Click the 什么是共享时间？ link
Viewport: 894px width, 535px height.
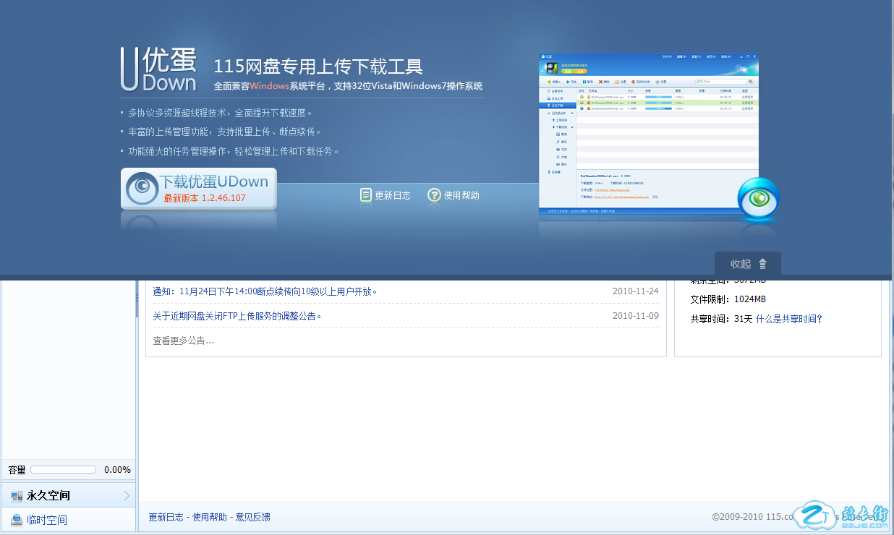coord(789,319)
